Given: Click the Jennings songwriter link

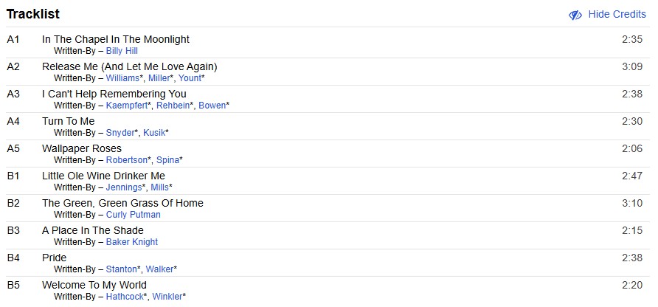Looking at the screenshot, I should coord(124,187).
